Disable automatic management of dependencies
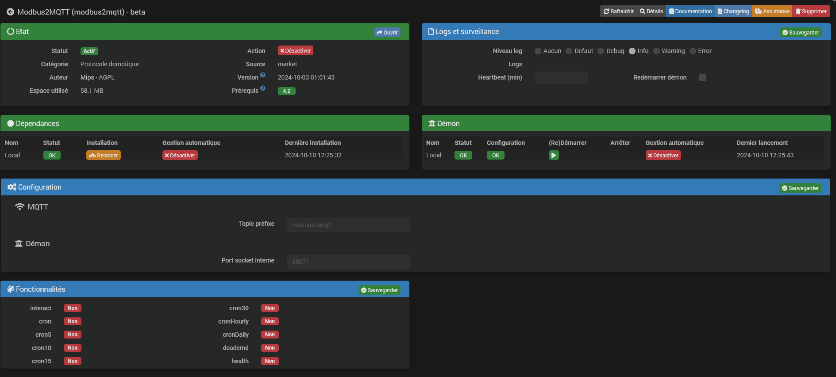 180,156
